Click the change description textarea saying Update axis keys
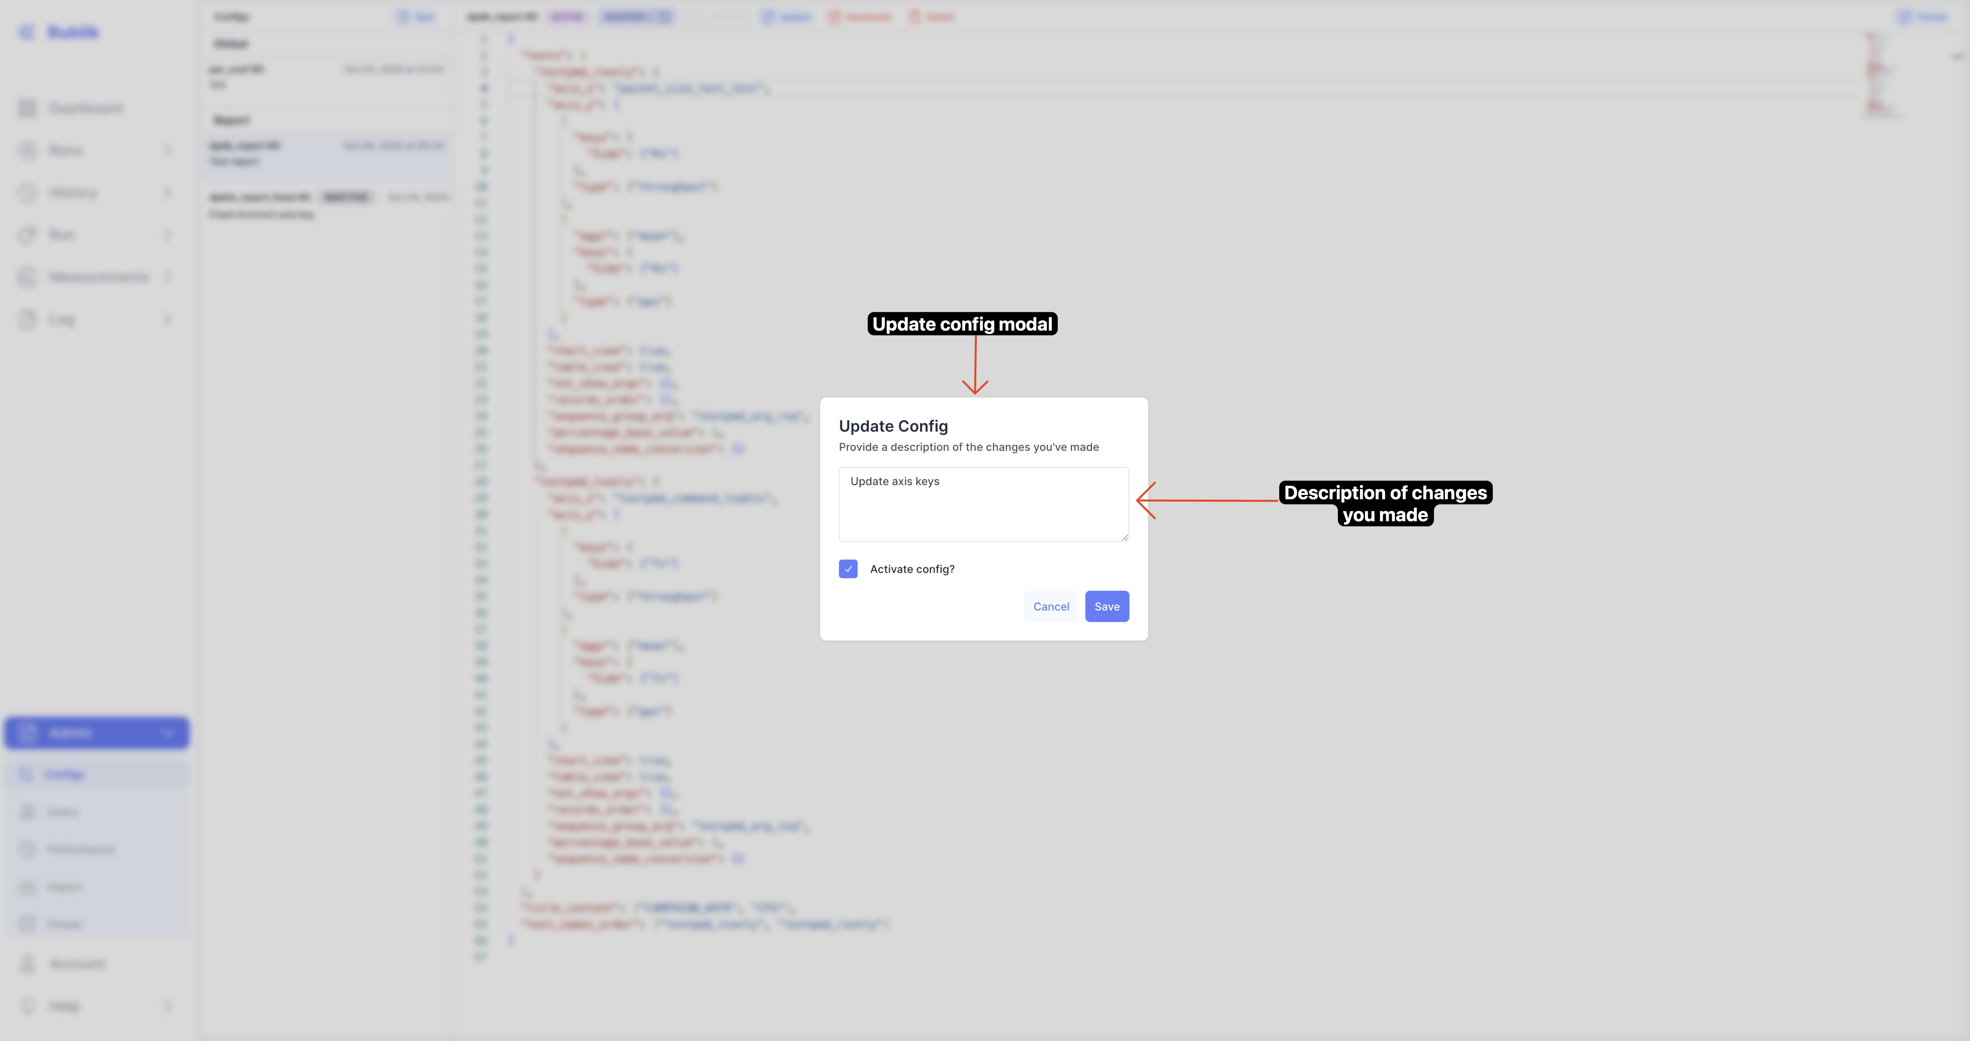This screenshot has height=1041, width=1970. (983, 504)
